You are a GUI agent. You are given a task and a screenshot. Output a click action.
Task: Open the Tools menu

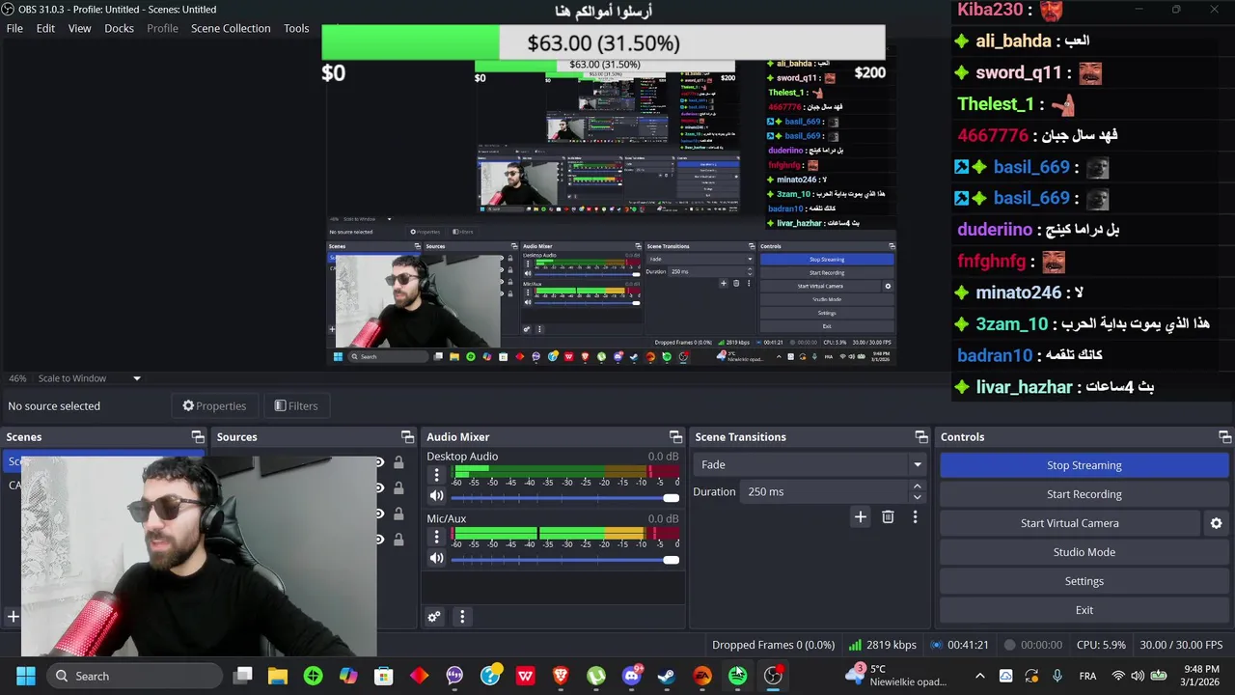296,28
